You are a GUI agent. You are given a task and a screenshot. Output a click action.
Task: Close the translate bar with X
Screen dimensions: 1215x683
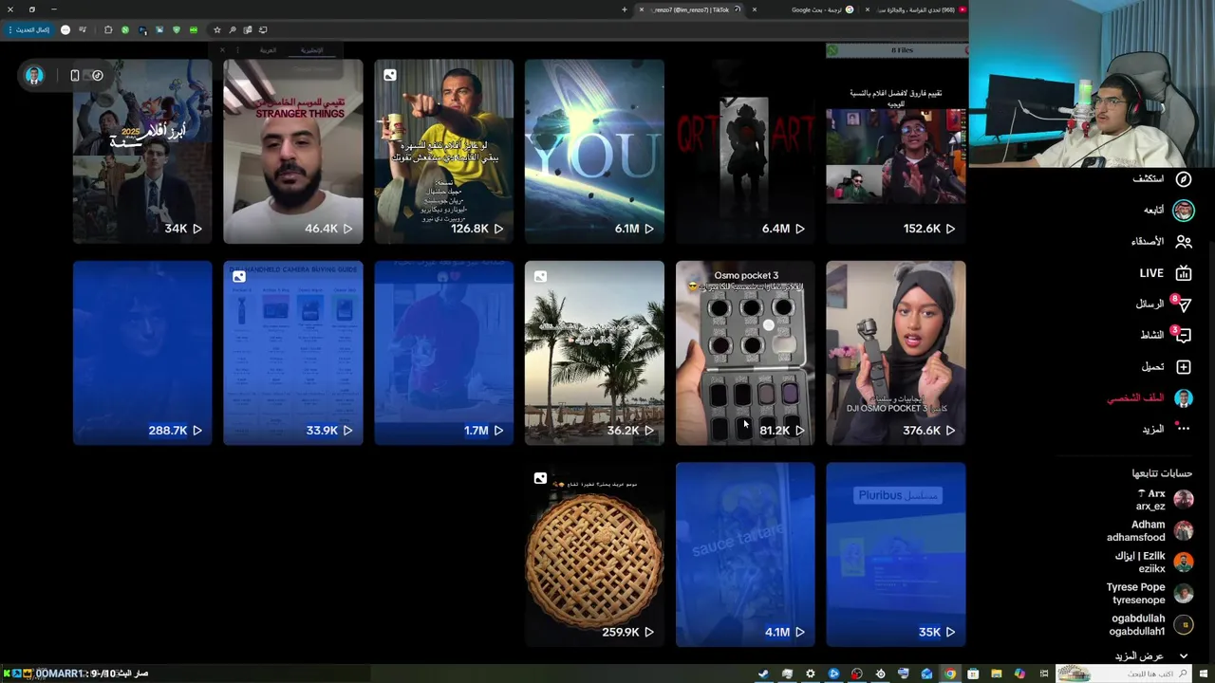[x=222, y=50]
